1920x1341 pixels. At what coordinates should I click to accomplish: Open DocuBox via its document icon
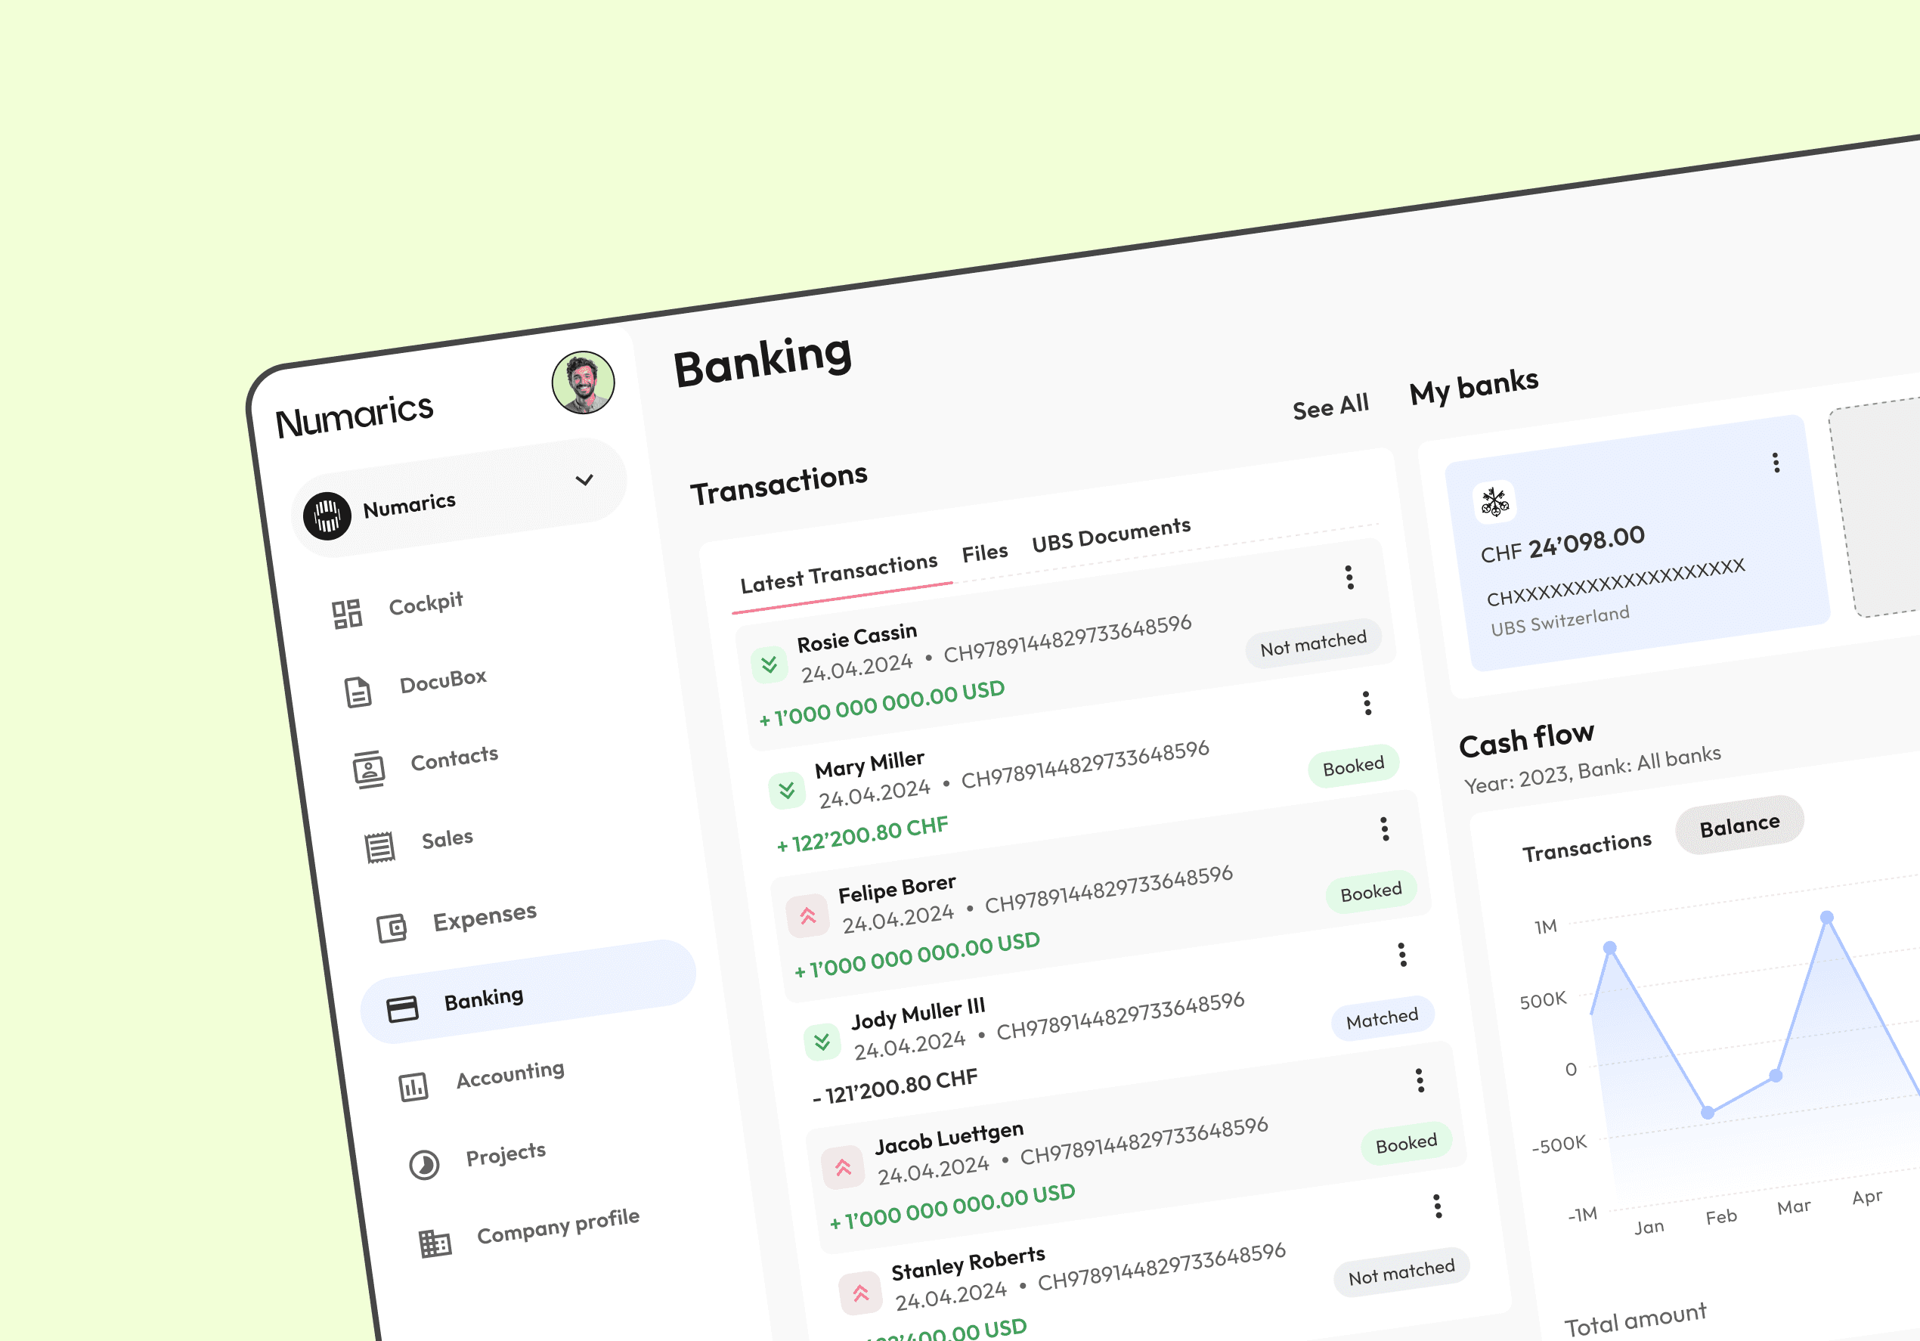[358, 692]
